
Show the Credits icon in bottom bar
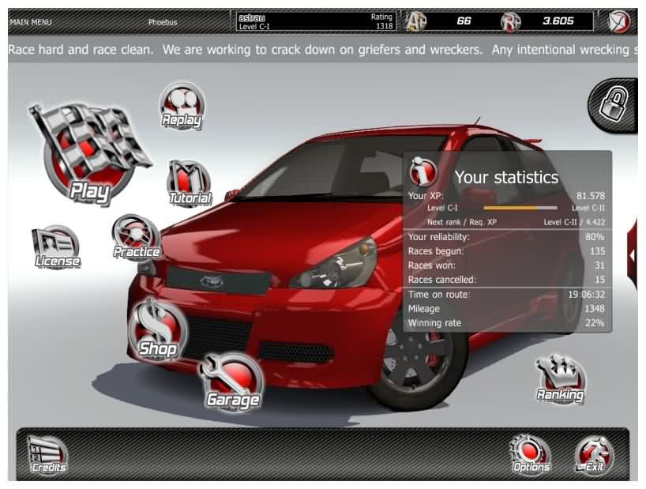(x=48, y=456)
